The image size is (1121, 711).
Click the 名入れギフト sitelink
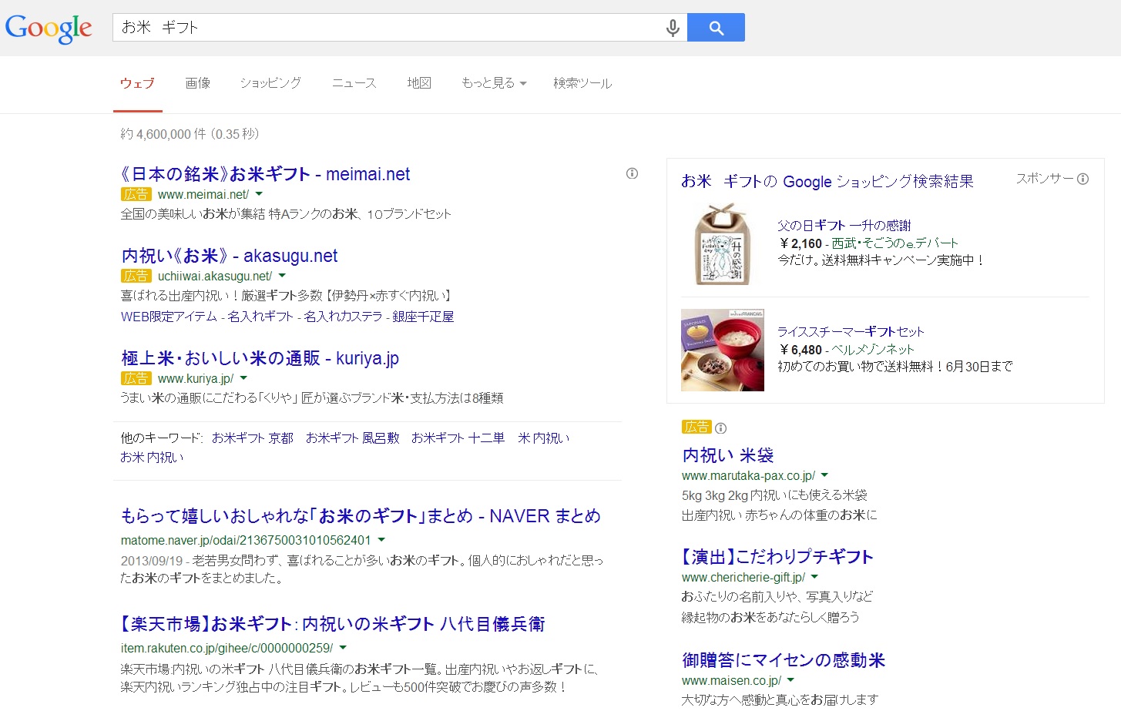point(260,317)
